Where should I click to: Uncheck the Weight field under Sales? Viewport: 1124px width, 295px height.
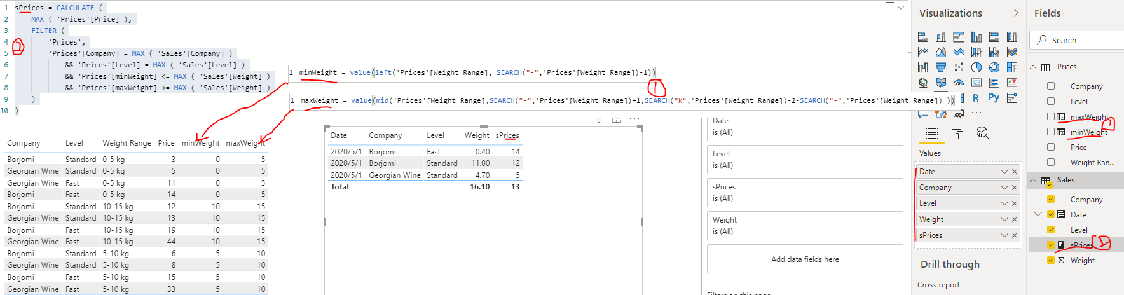click(x=1051, y=260)
